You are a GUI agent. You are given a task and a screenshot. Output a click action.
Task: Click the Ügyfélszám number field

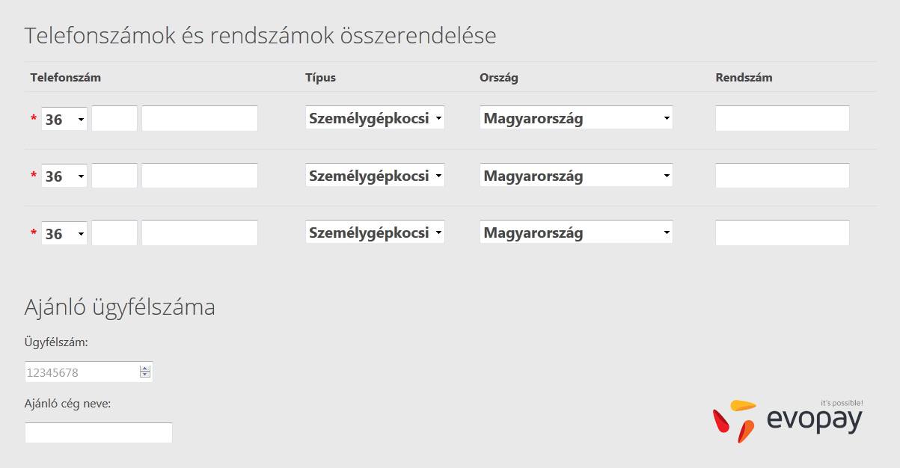tap(88, 372)
